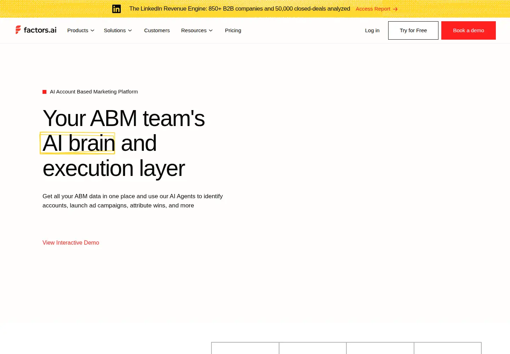Click View Interactive Demo link

[x=71, y=242]
